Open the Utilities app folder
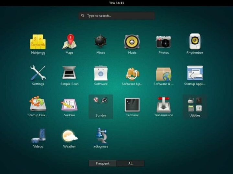 pyautogui.click(x=195, y=107)
